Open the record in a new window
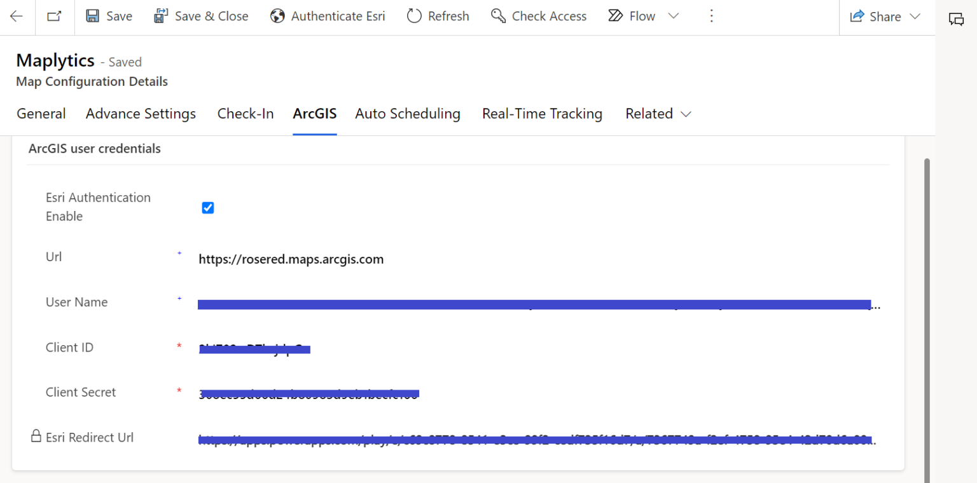This screenshot has width=977, height=483. [x=54, y=17]
